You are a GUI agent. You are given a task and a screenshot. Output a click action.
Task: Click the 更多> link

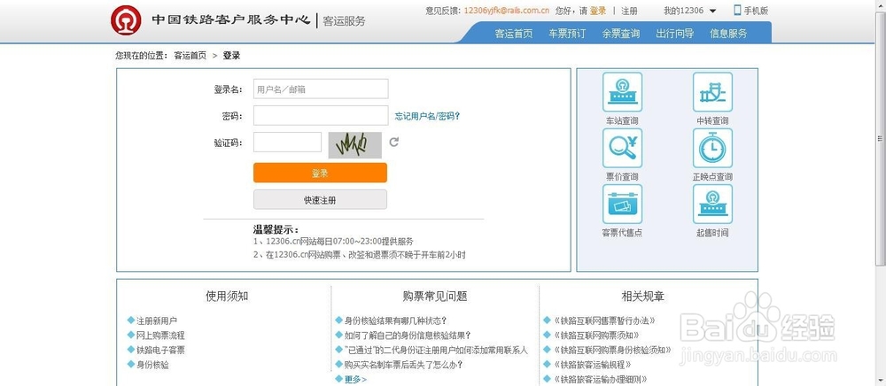pos(355,379)
